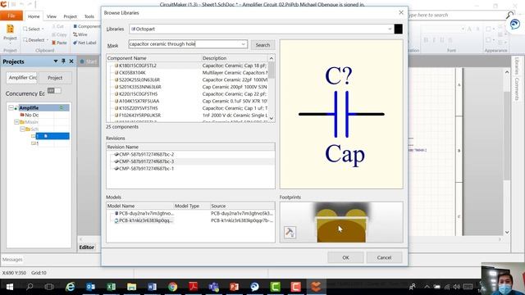Toggle the Concurrency switch
525x295 pixels.
tap(54, 91)
